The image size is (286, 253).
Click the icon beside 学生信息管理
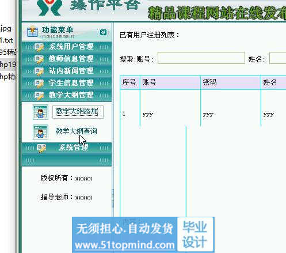[39, 84]
